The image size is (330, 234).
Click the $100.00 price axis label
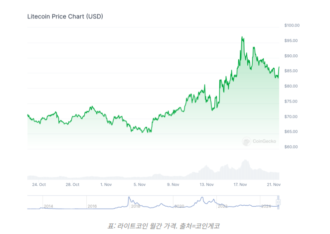pos(292,25)
